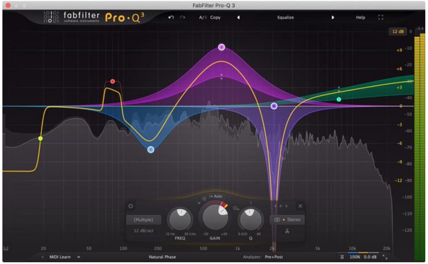The image size is (428, 264).
Task: Toggle the MIDI Learn button
Action: (60, 257)
